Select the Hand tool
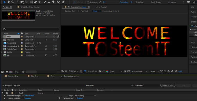The width and height of the screenshot is (197, 101). pos(8,2)
